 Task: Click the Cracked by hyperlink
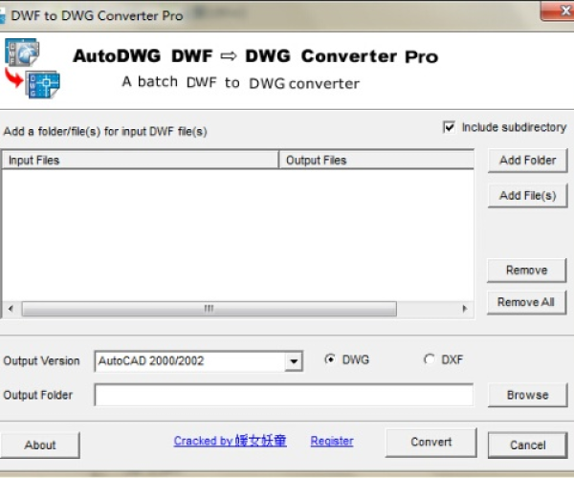(x=230, y=441)
